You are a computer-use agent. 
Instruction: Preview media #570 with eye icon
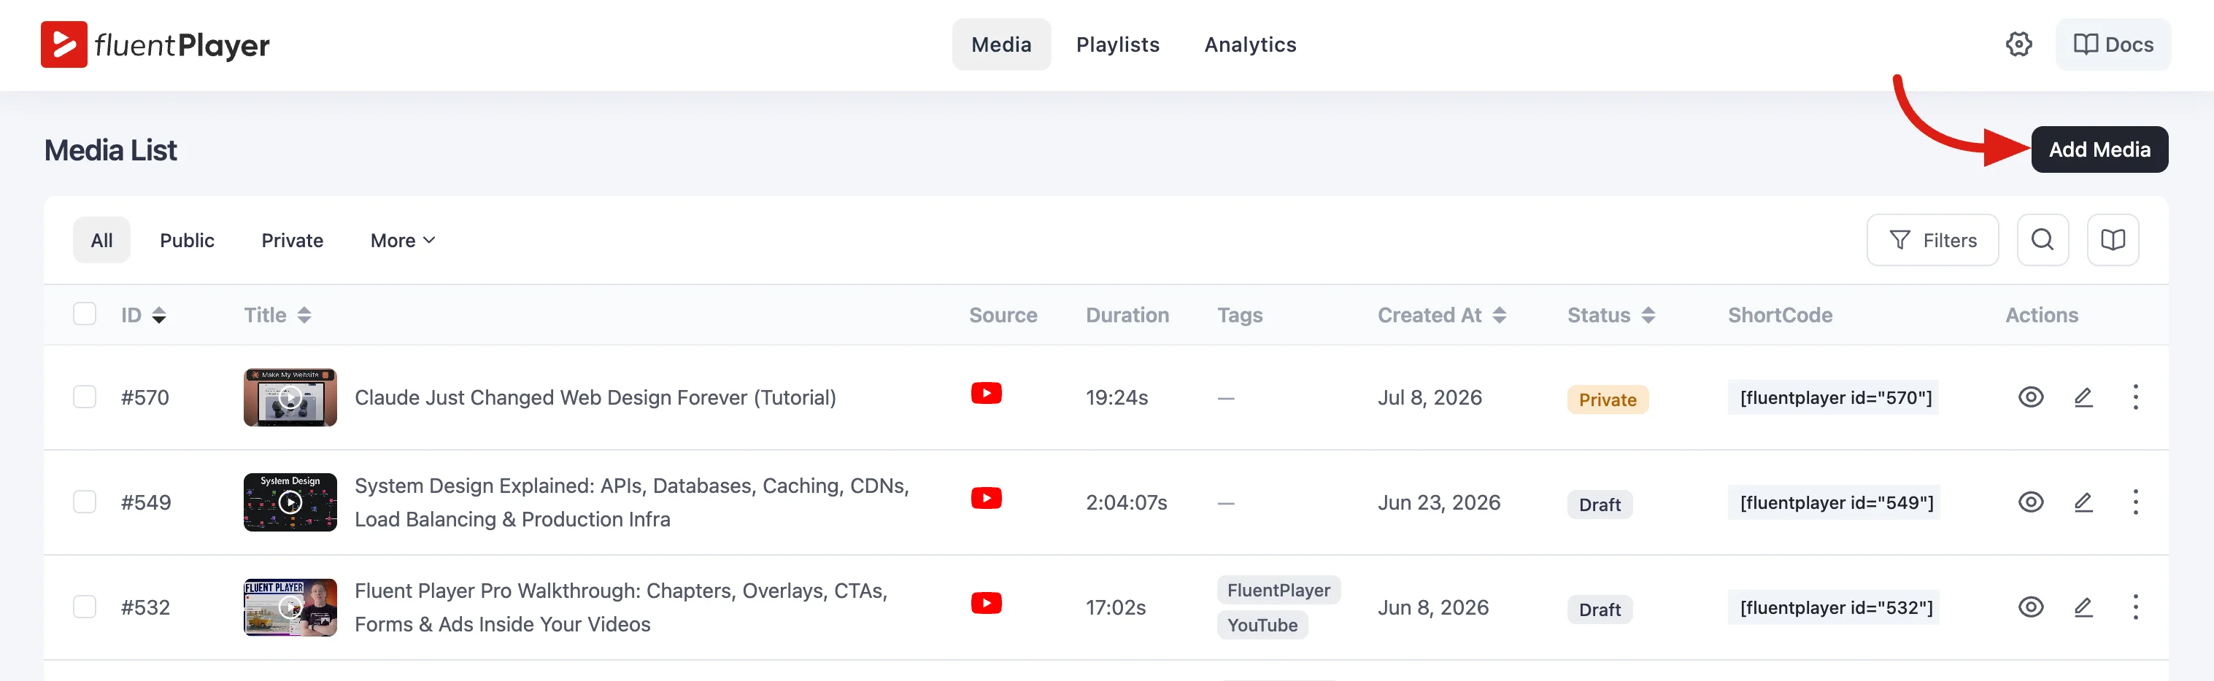tap(2030, 397)
